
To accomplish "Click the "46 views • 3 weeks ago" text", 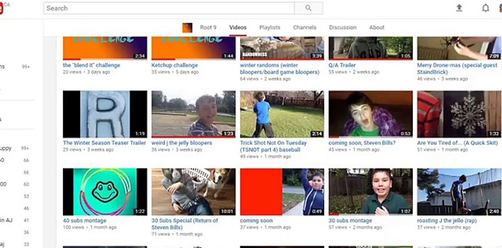I will point(442,79).
